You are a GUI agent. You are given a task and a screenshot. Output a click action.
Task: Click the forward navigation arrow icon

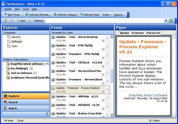29,21
